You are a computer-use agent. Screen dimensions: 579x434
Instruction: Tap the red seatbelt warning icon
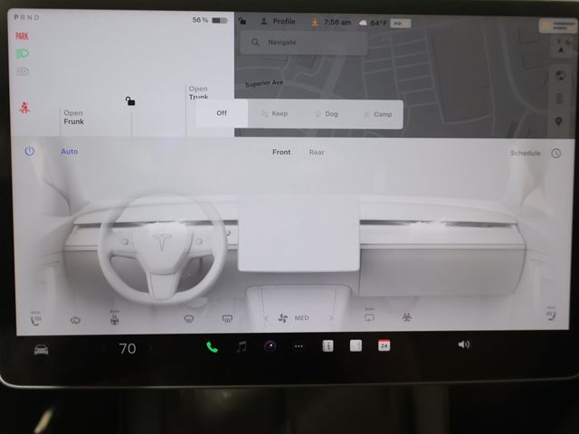click(x=24, y=108)
